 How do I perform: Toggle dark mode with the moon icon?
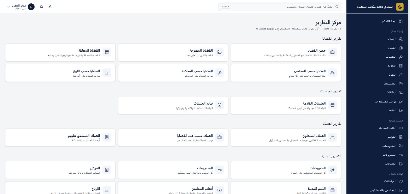point(51,7)
